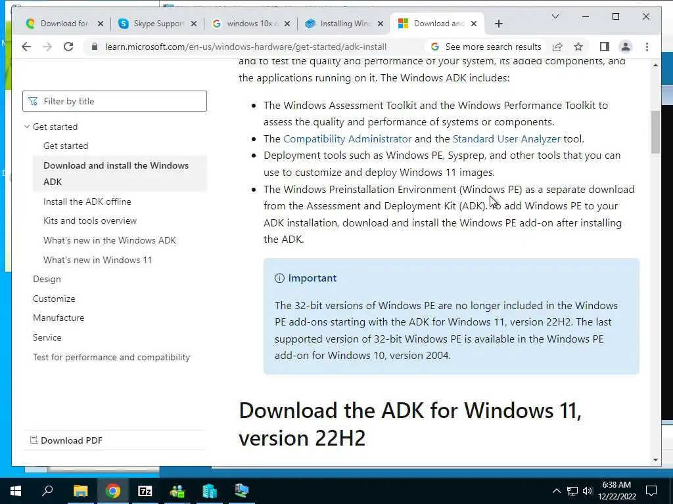This screenshot has width=673, height=504.
Task: Expand 'Test for performance and compatibility'
Action: tap(112, 358)
